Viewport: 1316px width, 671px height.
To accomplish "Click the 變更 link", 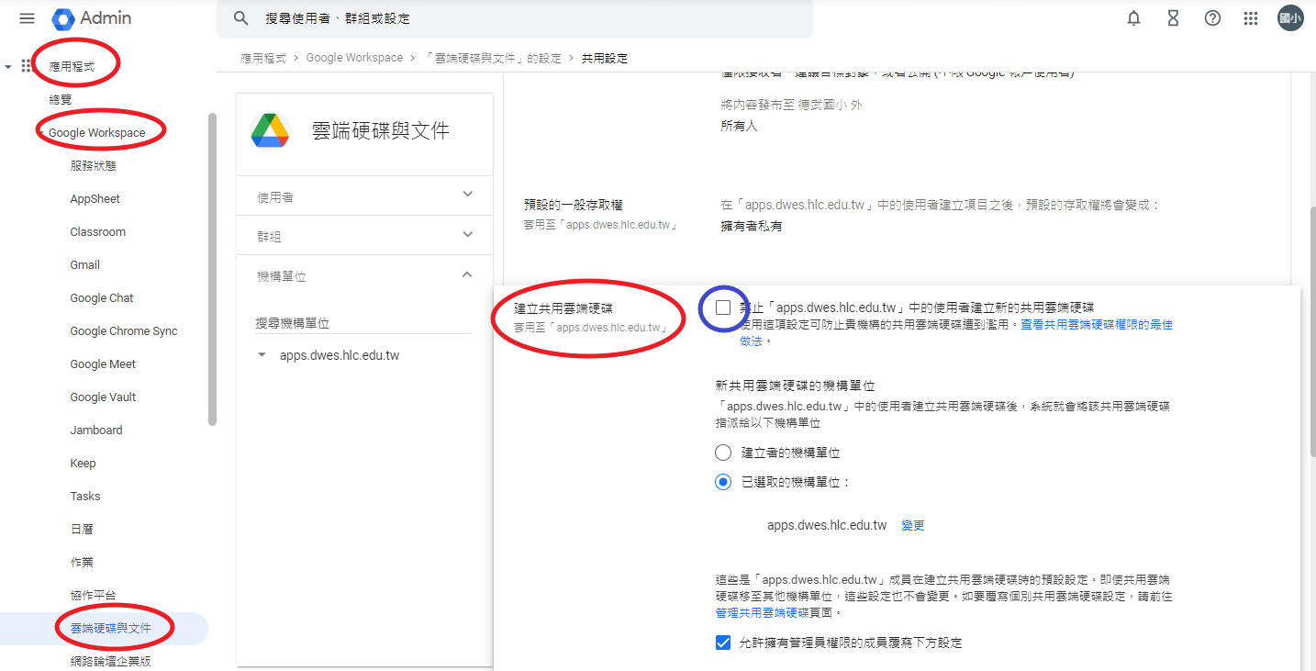I will [x=913, y=526].
